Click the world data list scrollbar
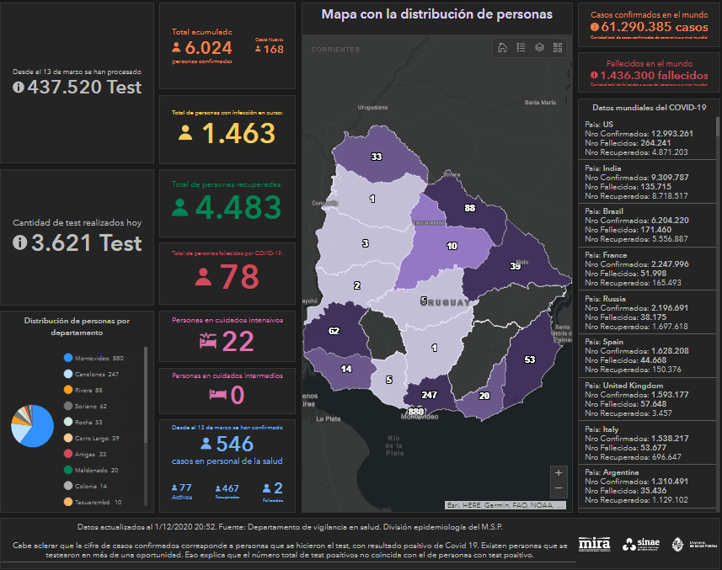Screen dimensions: 722x570 [718, 168]
